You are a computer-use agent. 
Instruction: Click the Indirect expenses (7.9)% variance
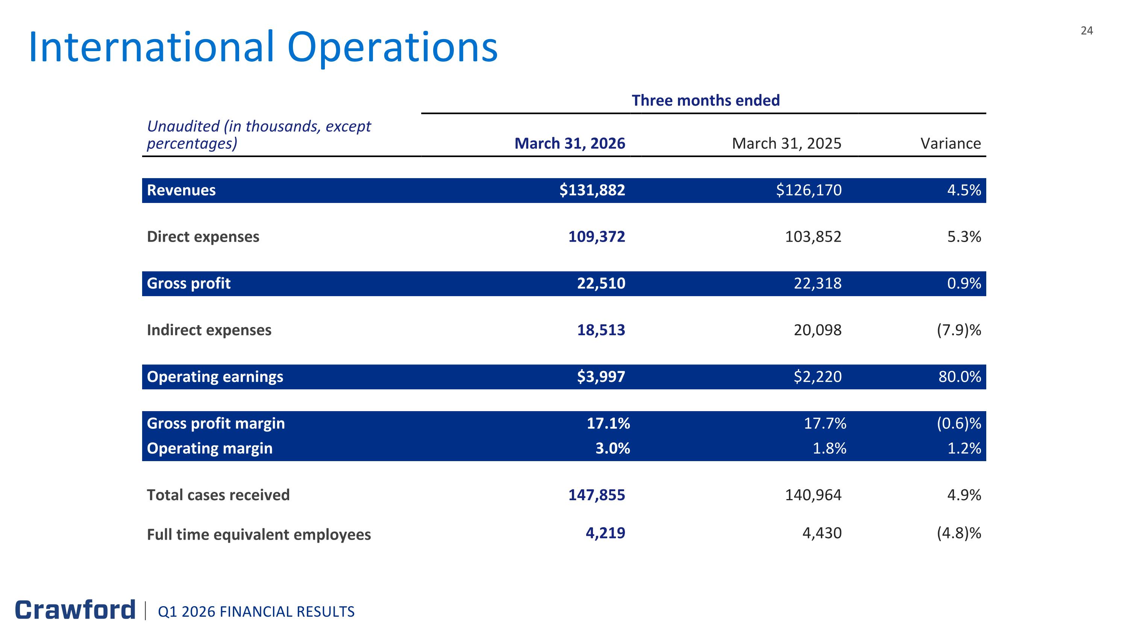point(959,330)
